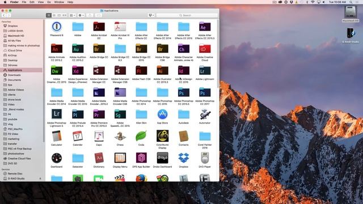The image size is (363, 204).
Task: Open Spotlight search in the menu bar
Action: point(351,2)
